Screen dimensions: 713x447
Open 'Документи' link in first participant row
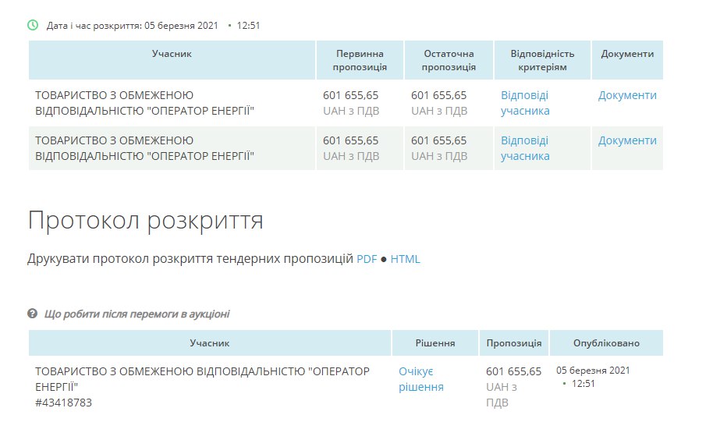tap(627, 95)
